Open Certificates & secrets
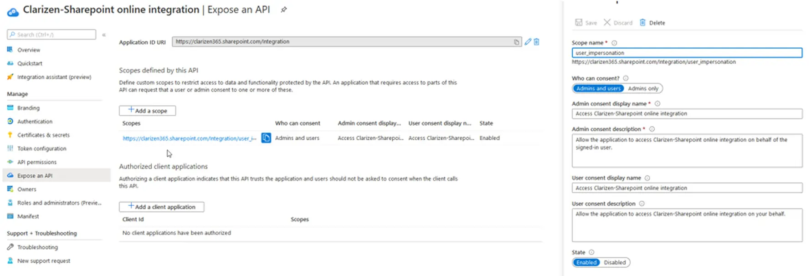 tap(43, 135)
